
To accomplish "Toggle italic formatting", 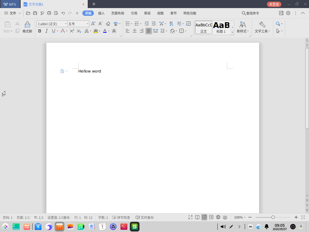I will (46, 31).
